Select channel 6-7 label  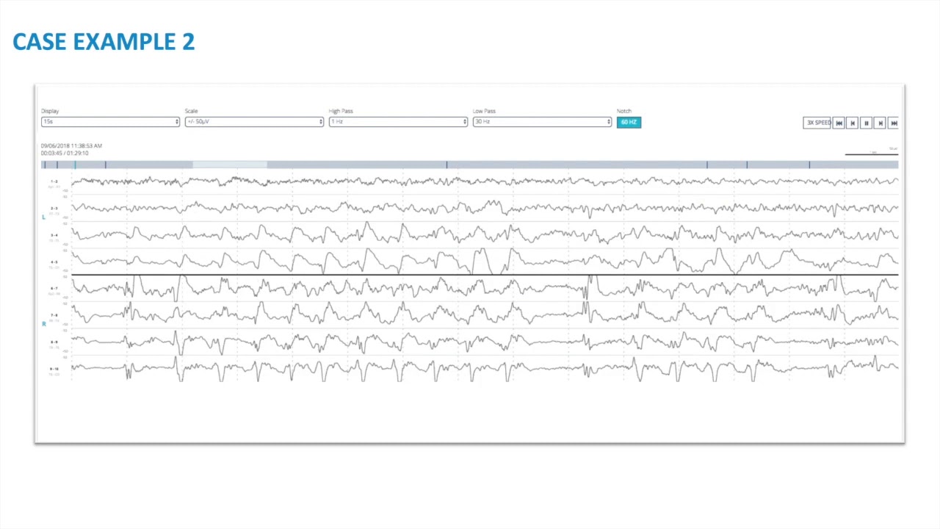click(x=54, y=290)
